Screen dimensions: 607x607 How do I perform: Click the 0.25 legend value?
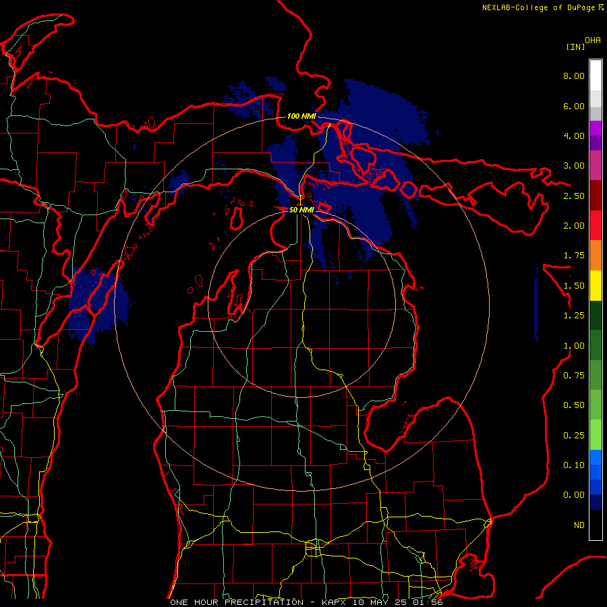pyautogui.click(x=574, y=436)
